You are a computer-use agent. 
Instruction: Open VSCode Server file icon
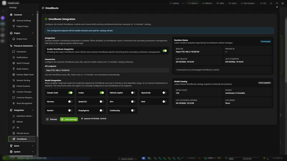pyautogui.click(x=14, y=133)
